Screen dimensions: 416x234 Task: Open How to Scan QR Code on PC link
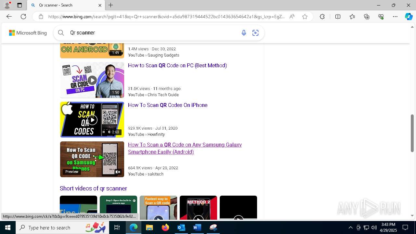click(x=177, y=65)
